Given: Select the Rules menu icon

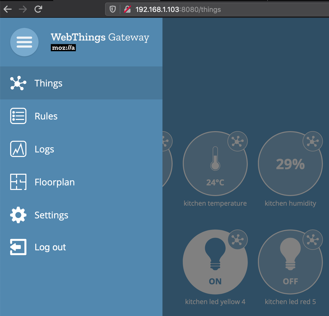Looking at the screenshot, I should pos(18,116).
